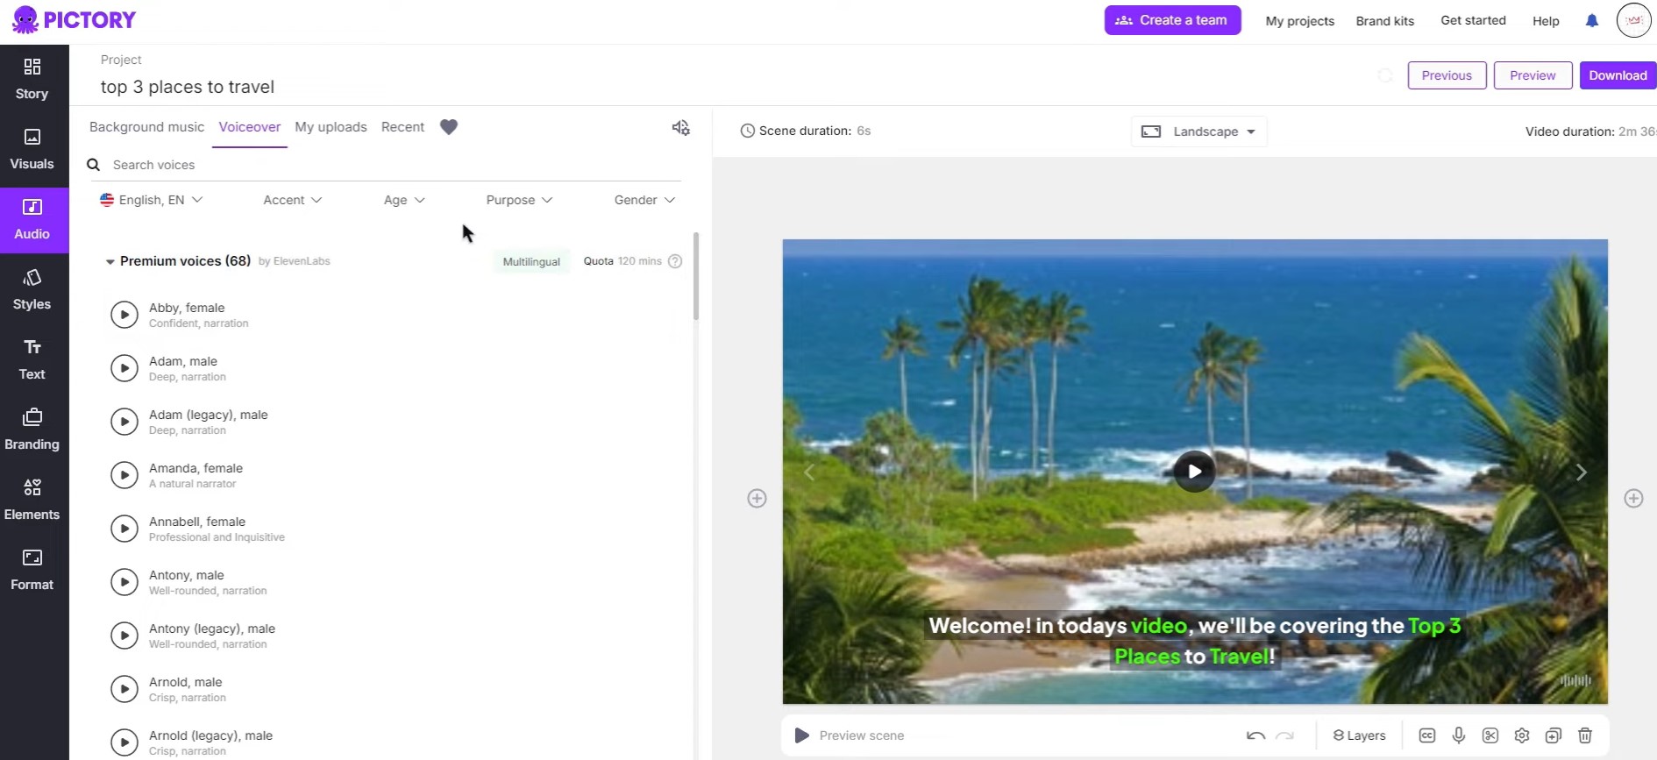The height and width of the screenshot is (760, 1657).
Task: Open the Gender filter dropdown
Action: point(644,200)
